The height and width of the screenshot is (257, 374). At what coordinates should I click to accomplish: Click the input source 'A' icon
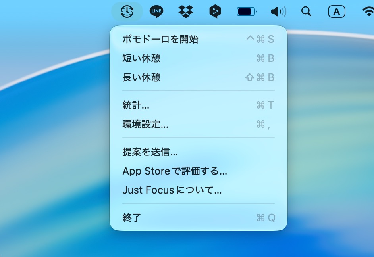[x=337, y=12]
